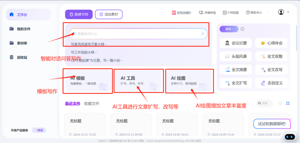Click the 新建文档 button
The height and width of the screenshot is (143, 300).
(78, 15)
